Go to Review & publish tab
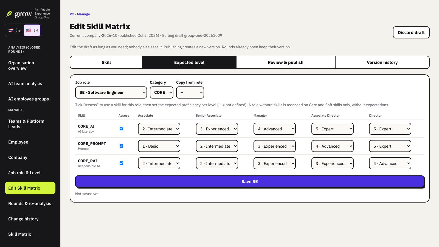Viewport: 439px width, 247px height. click(286, 62)
